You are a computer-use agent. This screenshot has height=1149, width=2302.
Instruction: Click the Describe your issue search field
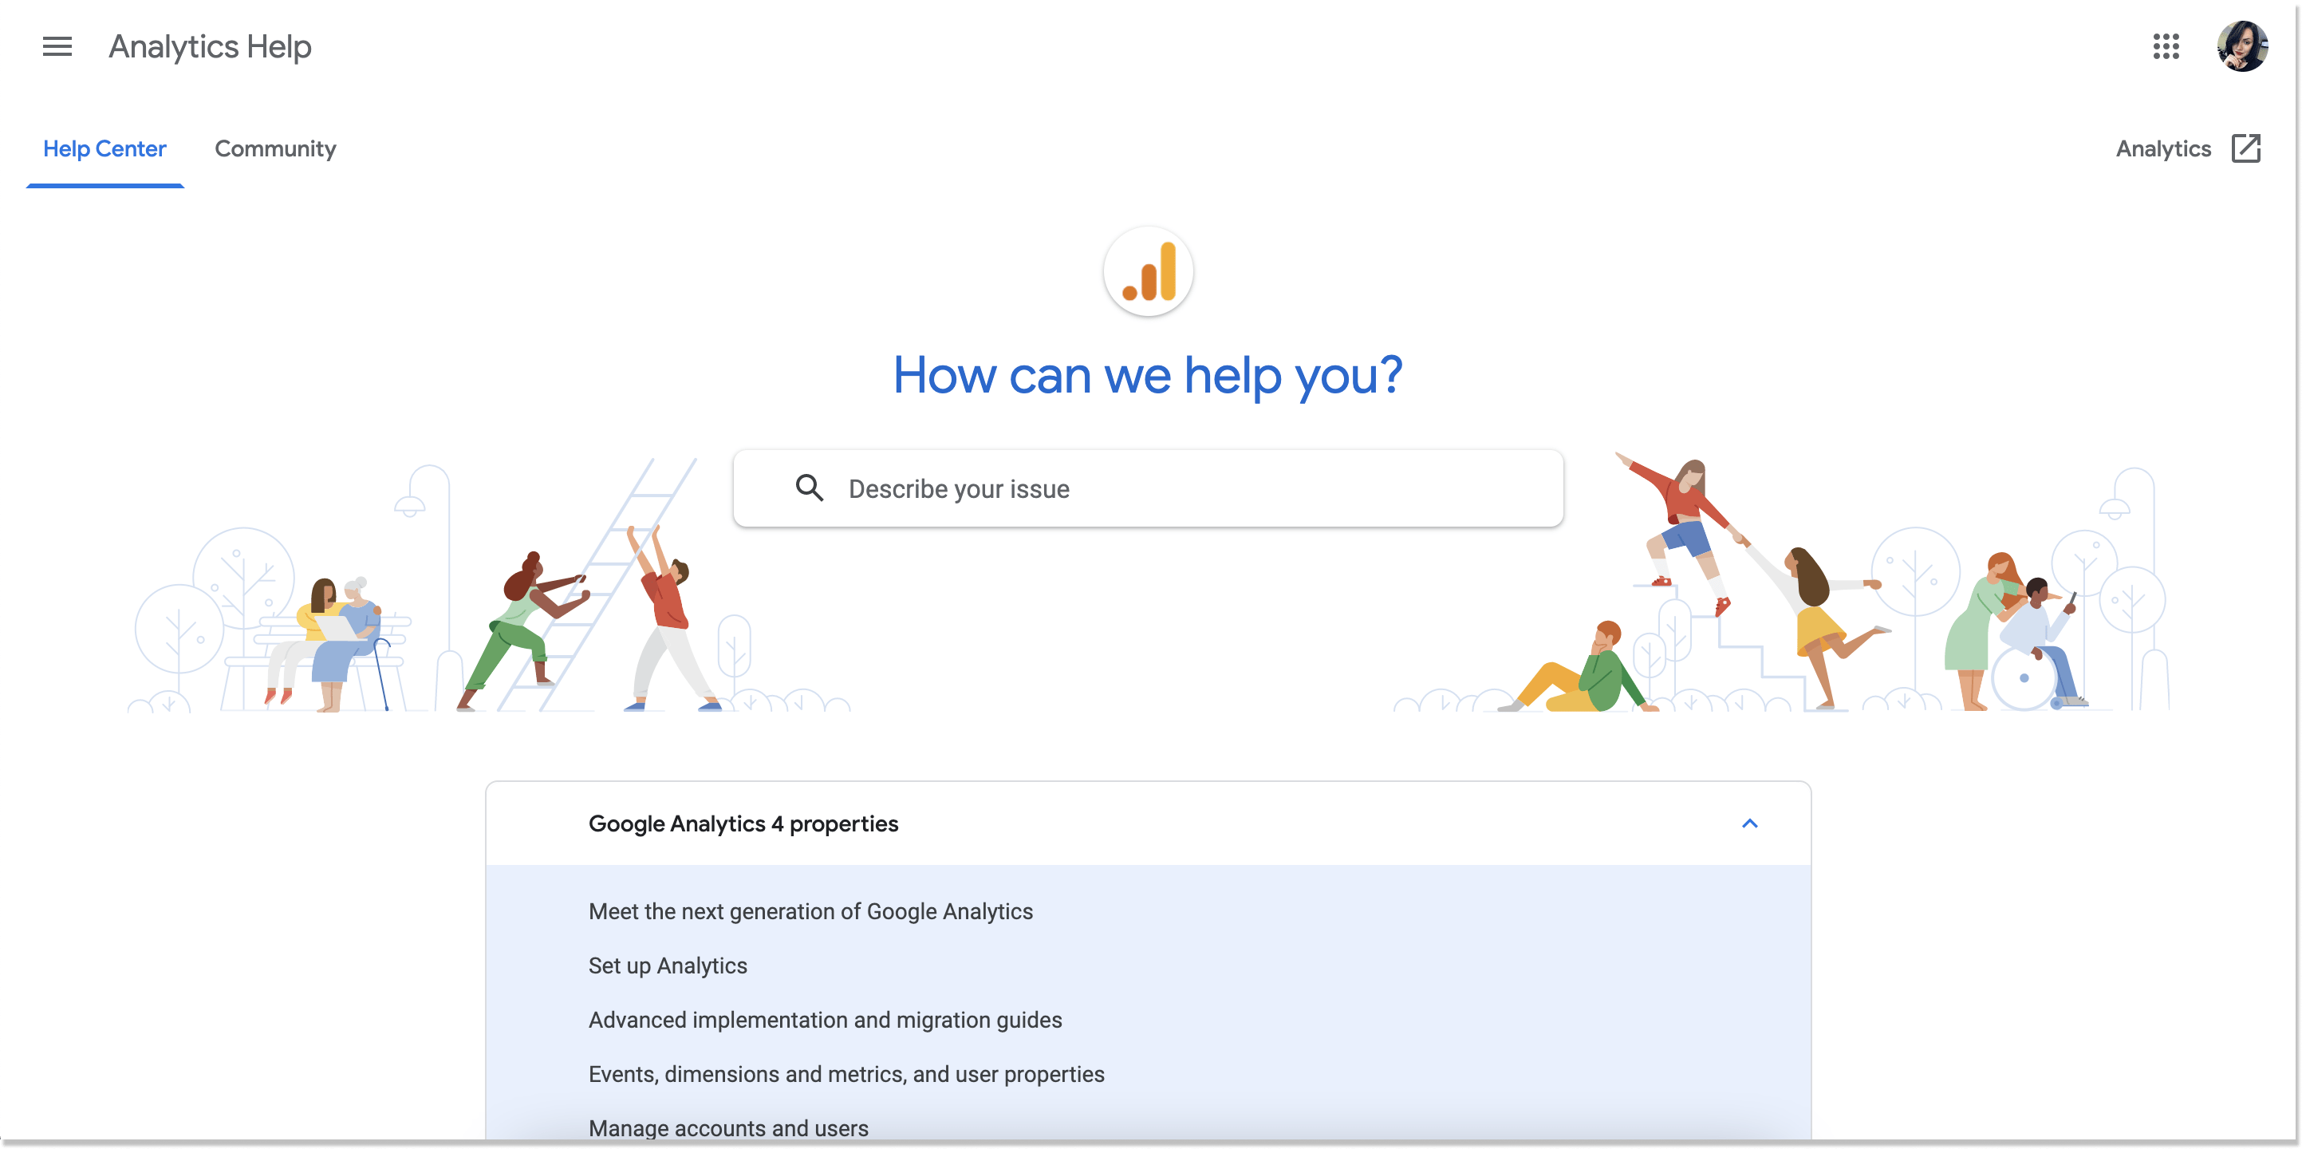pyautogui.click(x=1153, y=488)
